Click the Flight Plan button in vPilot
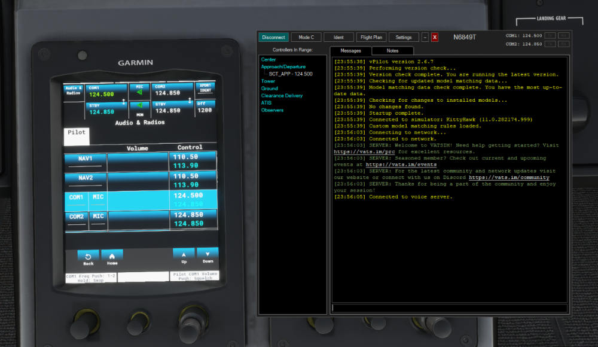 371,36
